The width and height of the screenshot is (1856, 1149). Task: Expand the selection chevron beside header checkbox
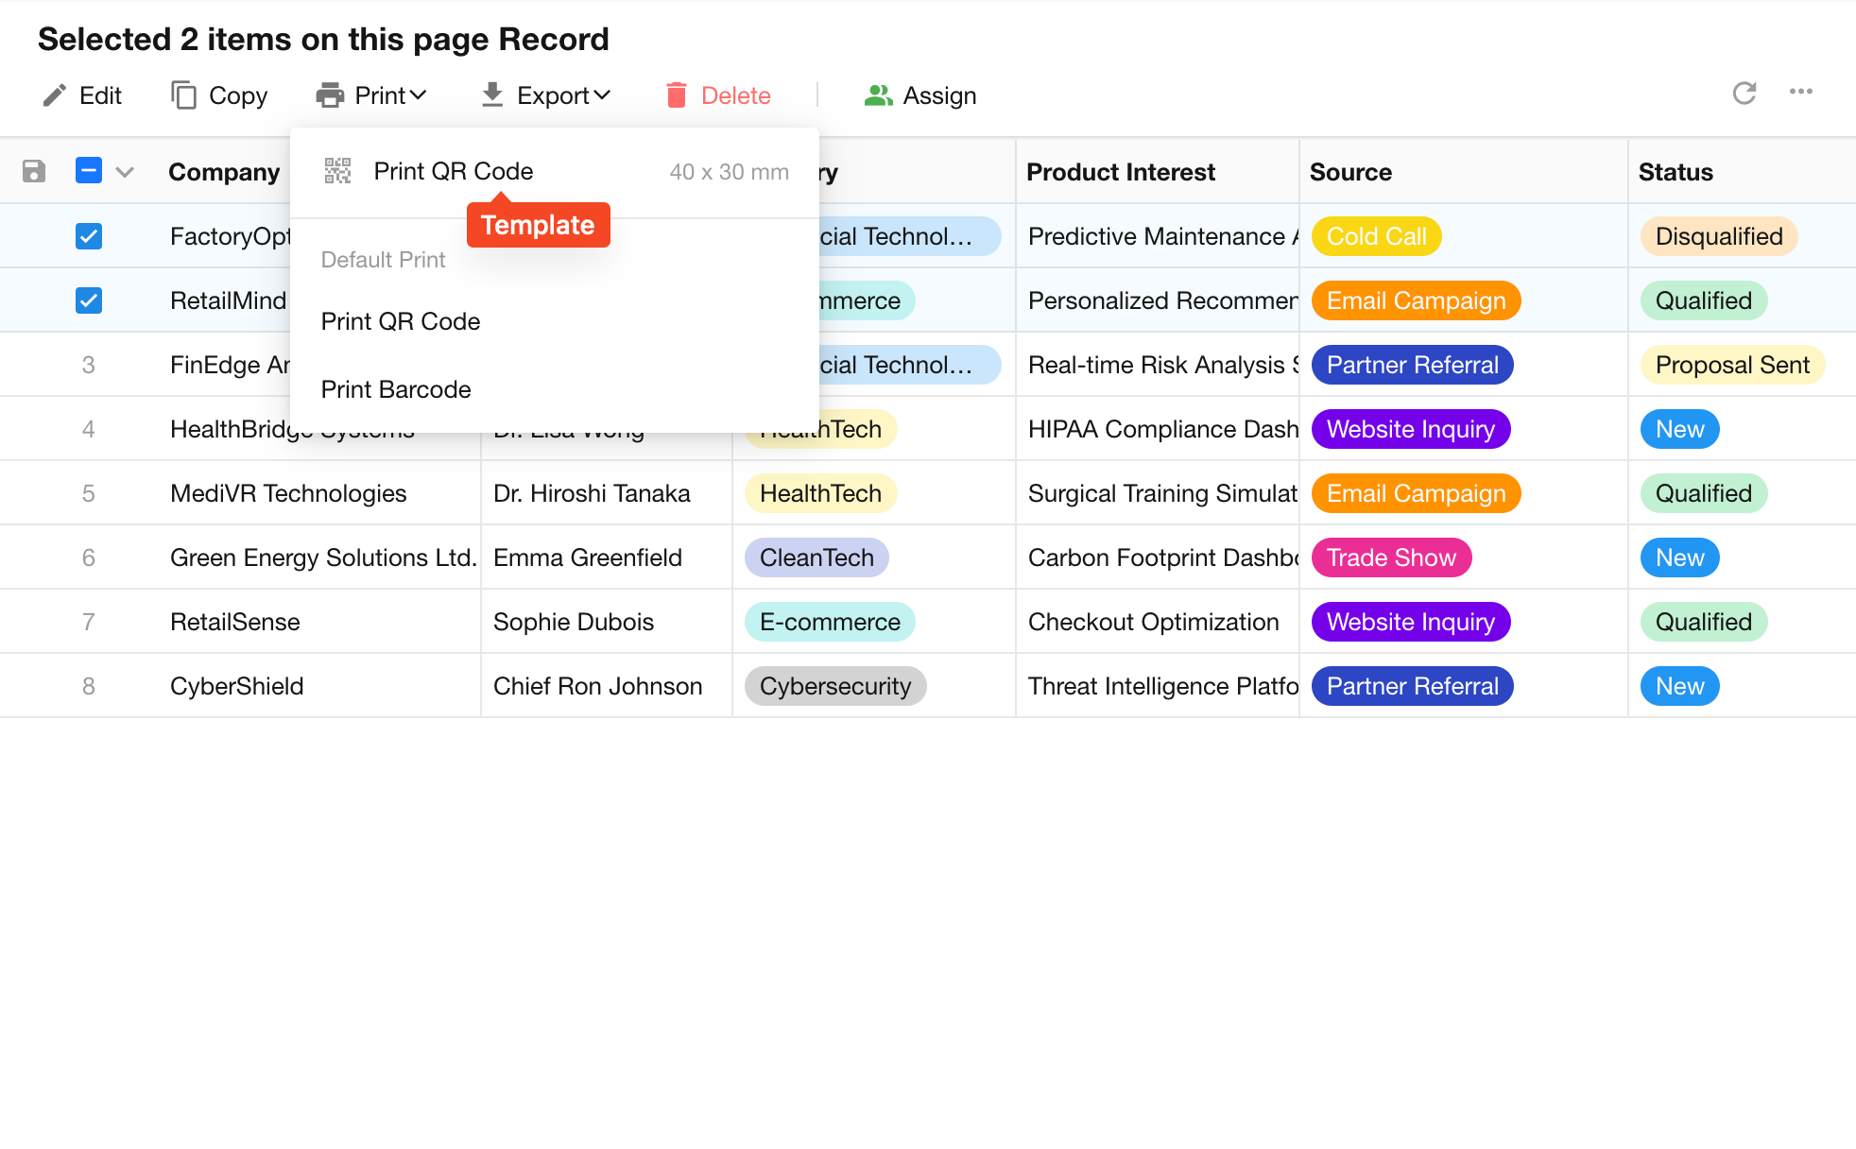[x=125, y=172]
